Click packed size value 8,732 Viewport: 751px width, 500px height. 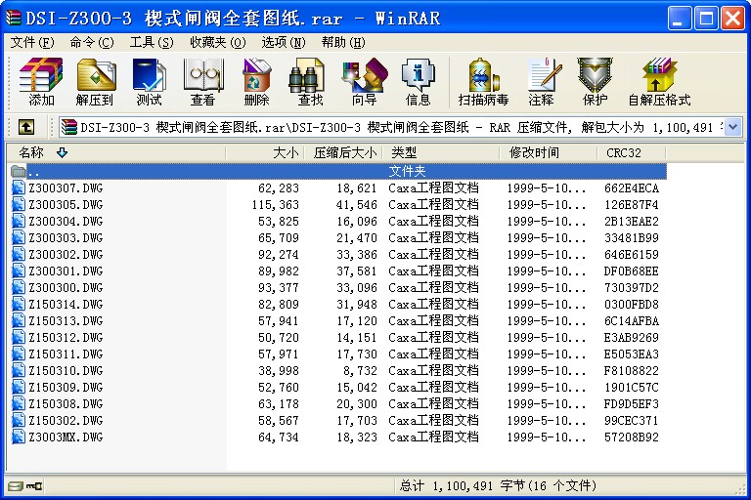pyautogui.click(x=360, y=371)
